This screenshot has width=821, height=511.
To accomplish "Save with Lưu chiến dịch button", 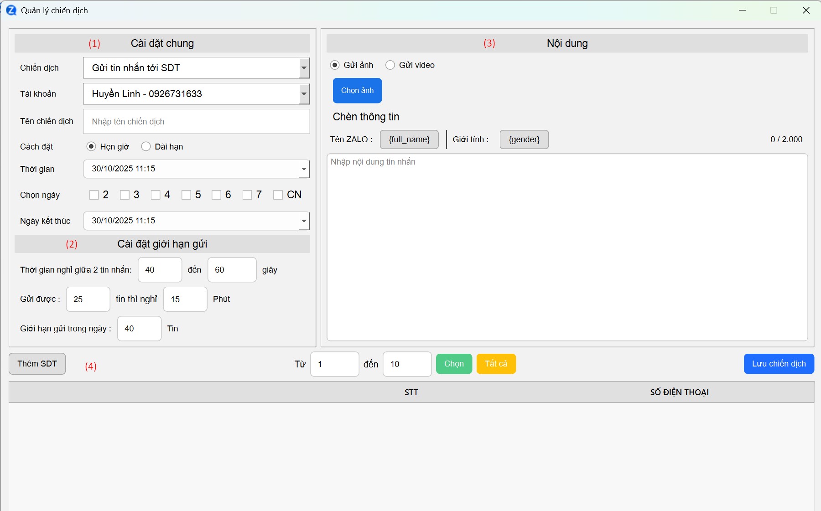I will click(779, 364).
